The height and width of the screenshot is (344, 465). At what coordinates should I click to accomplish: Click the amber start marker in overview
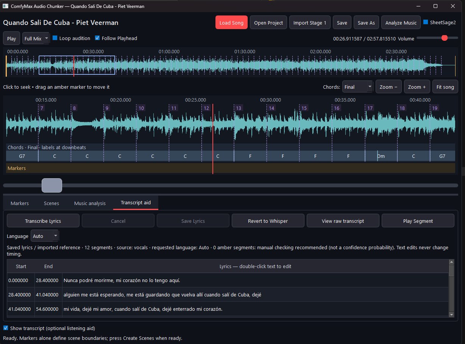point(6,66)
